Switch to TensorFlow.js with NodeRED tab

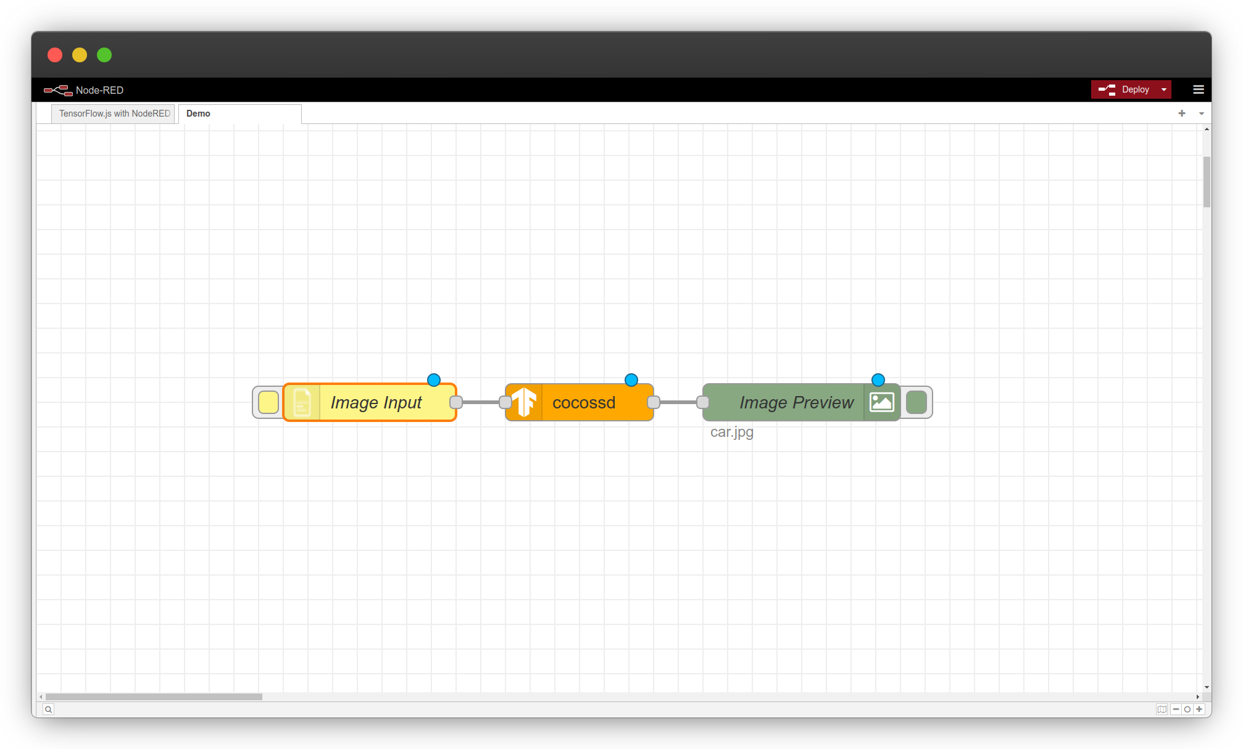(114, 114)
